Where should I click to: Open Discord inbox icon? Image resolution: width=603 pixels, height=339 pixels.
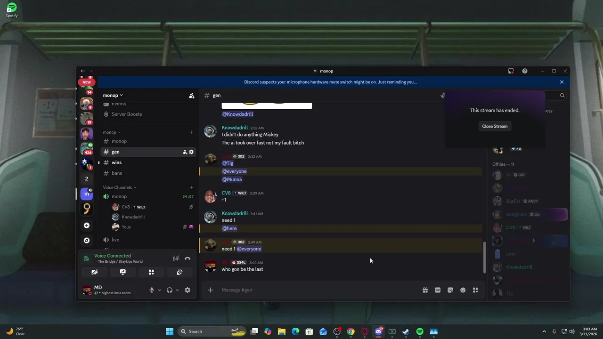click(x=511, y=71)
